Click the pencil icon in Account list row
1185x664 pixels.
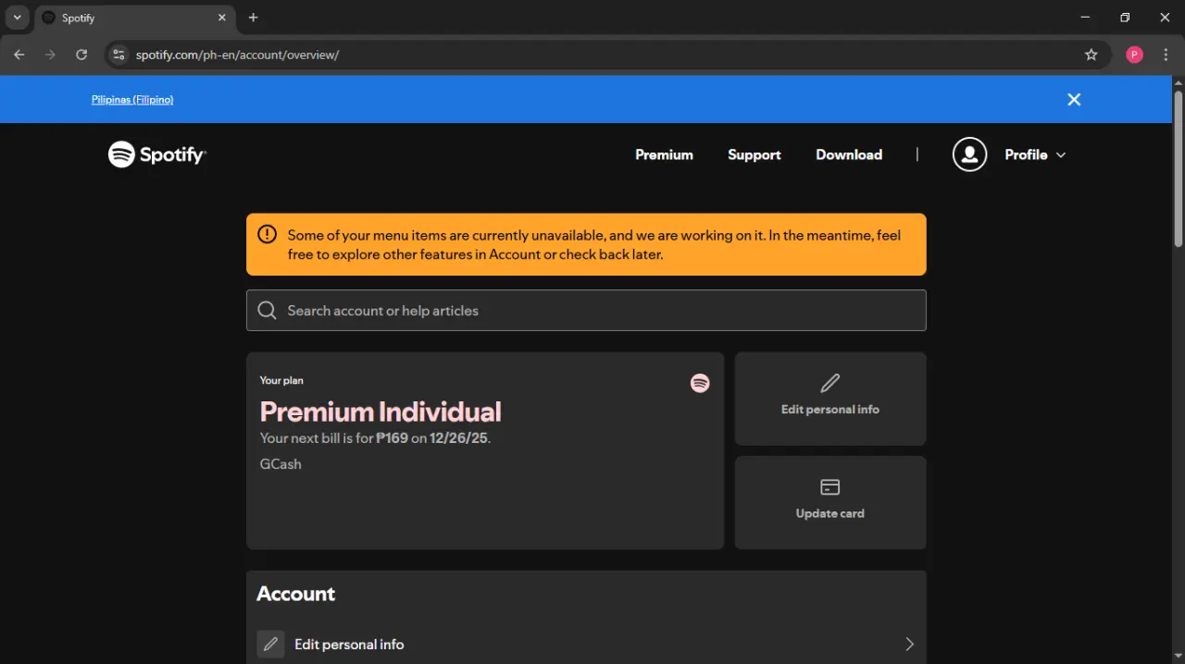[270, 644]
